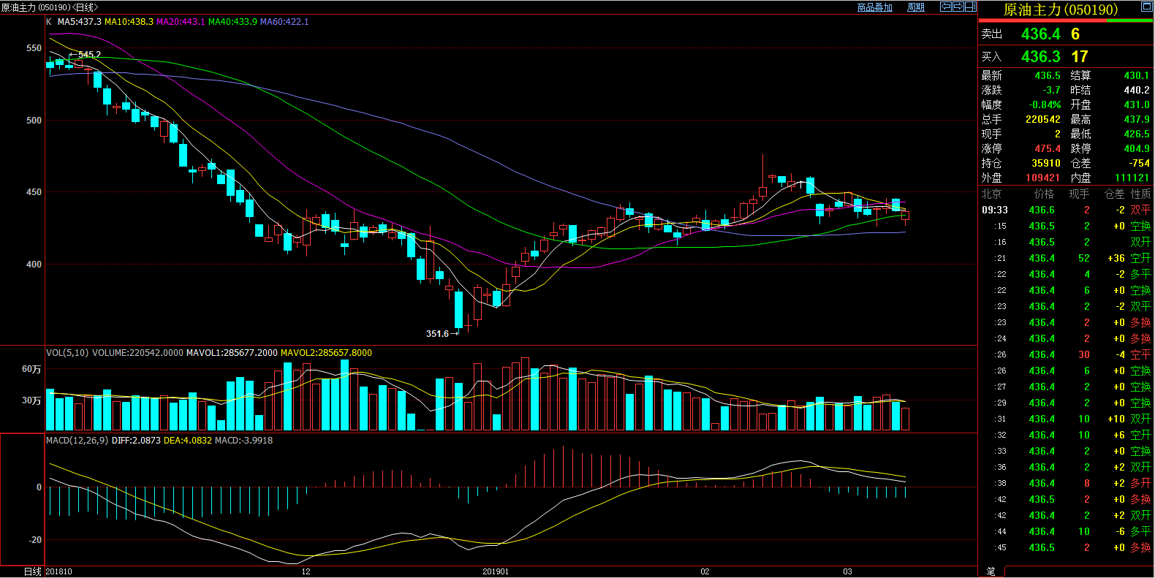Click the 原油主力(050190) panel title
The width and height of the screenshot is (1155, 578).
[x=1061, y=9]
